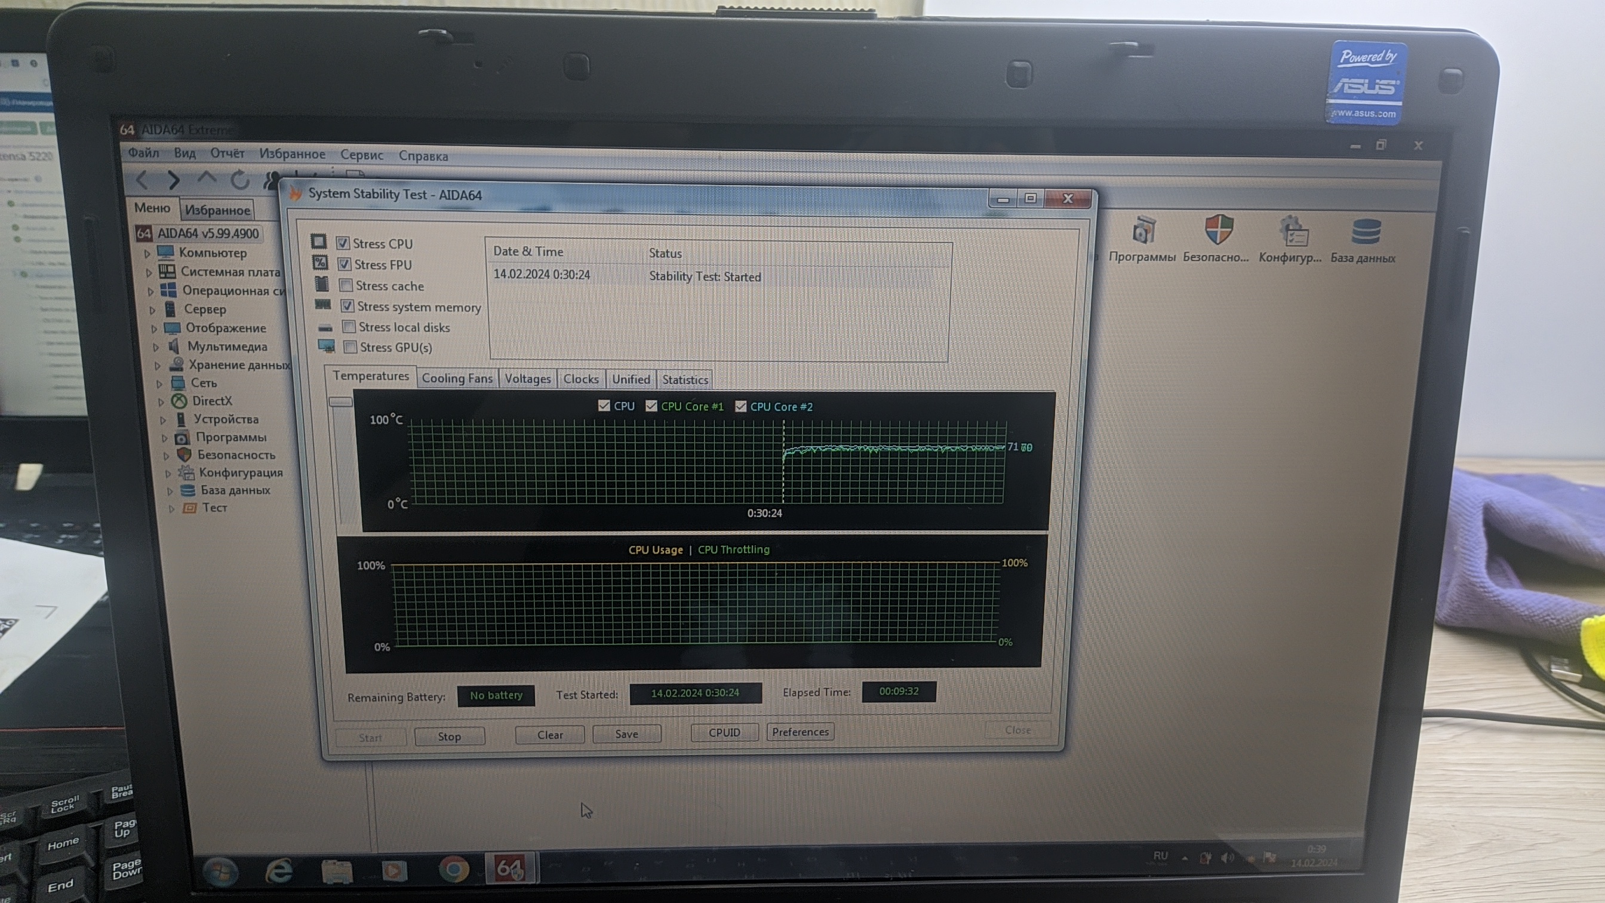Open File Explorer folder in taskbar
This screenshot has height=903, width=1605.
point(336,871)
